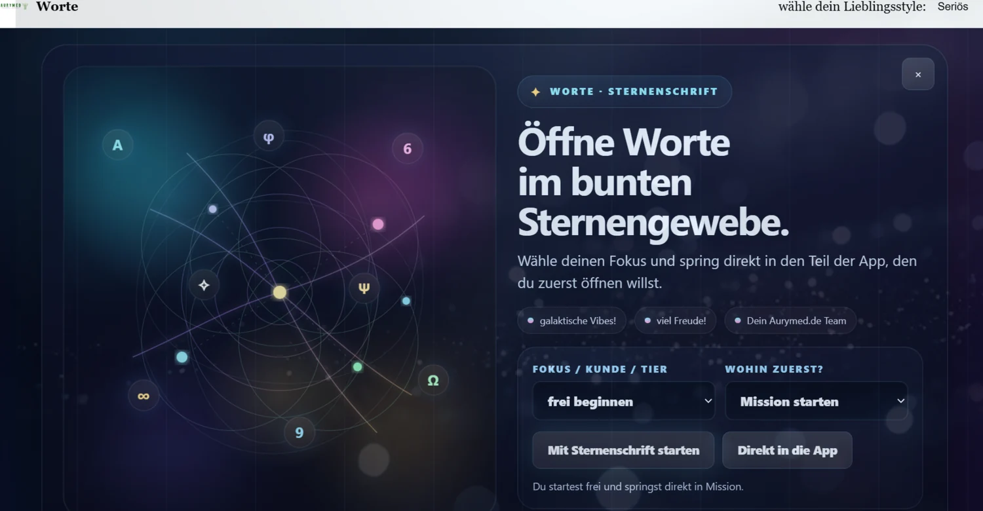Click the green star dot

[x=357, y=367]
